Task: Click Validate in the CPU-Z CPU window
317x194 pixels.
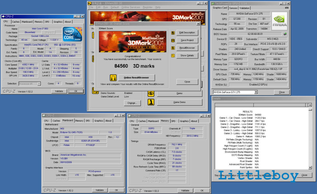Action: [59, 91]
